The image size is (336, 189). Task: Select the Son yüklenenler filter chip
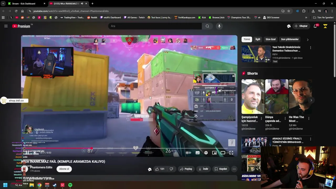click(290, 39)
